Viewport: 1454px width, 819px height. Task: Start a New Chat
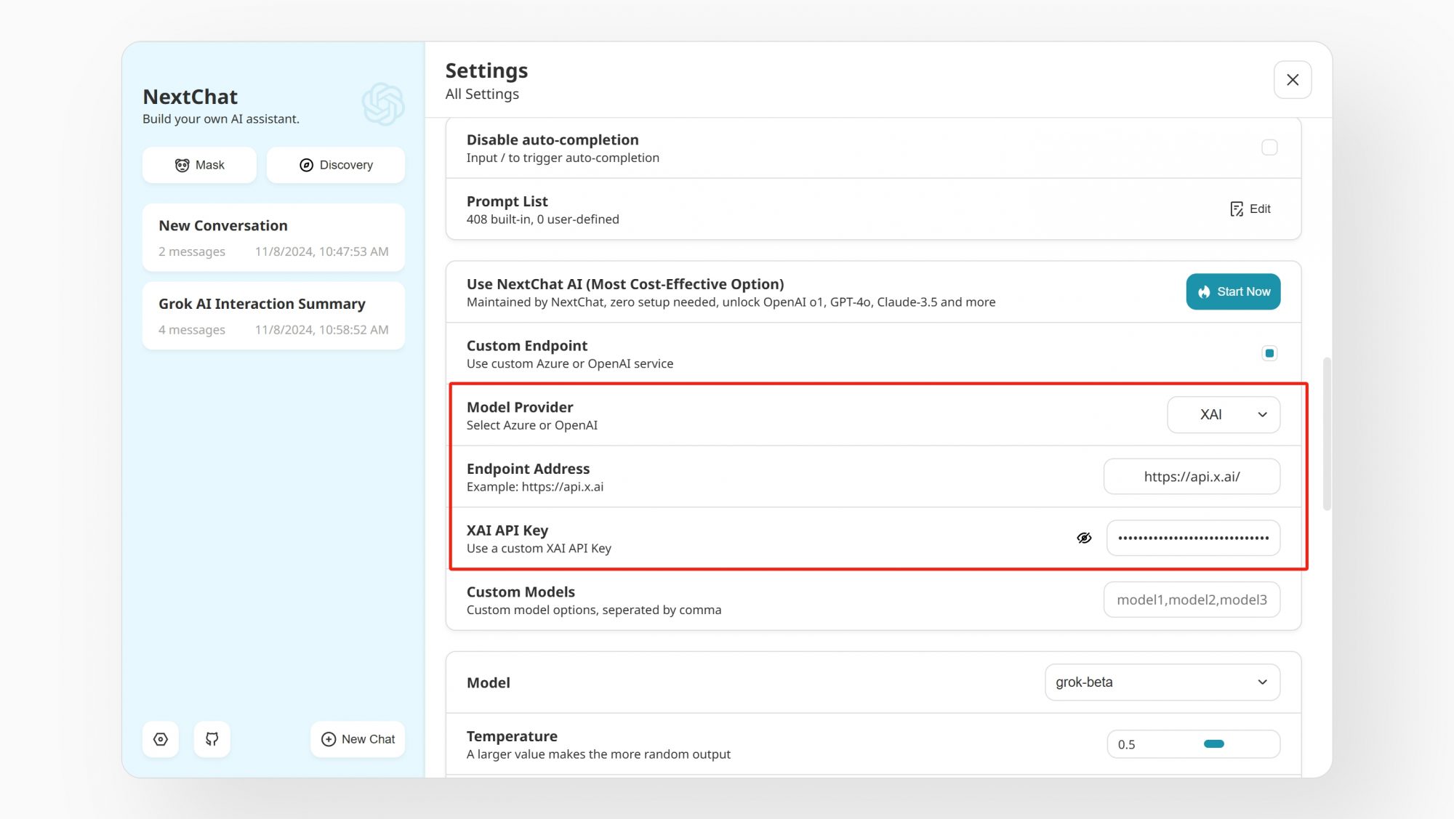pyautogui.click(x=358, y=739)
